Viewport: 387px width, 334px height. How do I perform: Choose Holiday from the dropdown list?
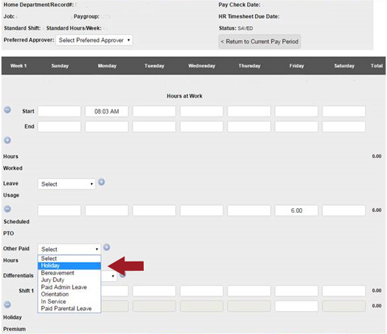pos(70,266)
